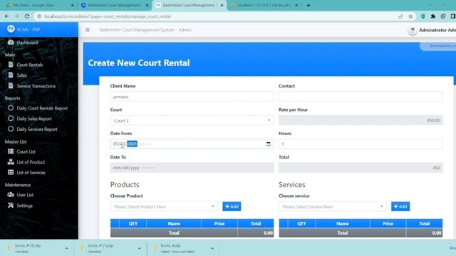Image resolution: width=456 pixels, height=256 pixels.
Task: Click the green shield extension icon
Action: [423, 16]
